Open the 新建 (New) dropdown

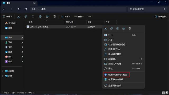(7, 17)
